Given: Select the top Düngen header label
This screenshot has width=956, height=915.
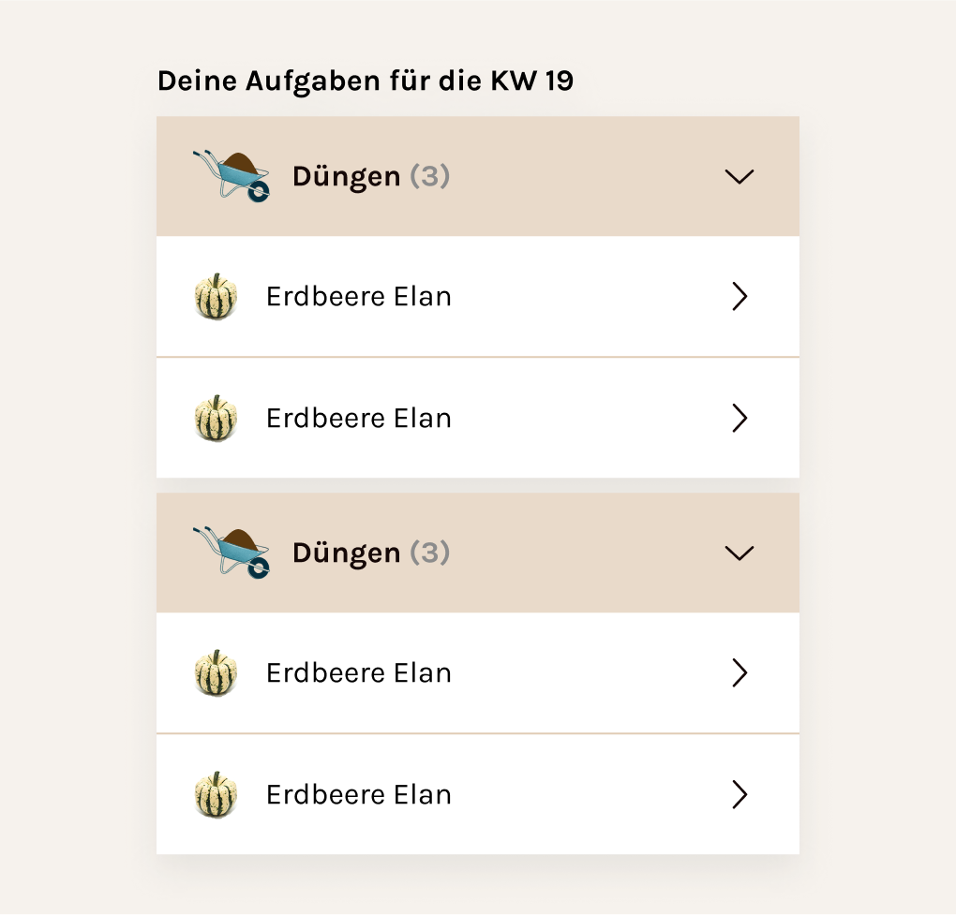Looking at the screenshot, I should (x=346, y=177).
